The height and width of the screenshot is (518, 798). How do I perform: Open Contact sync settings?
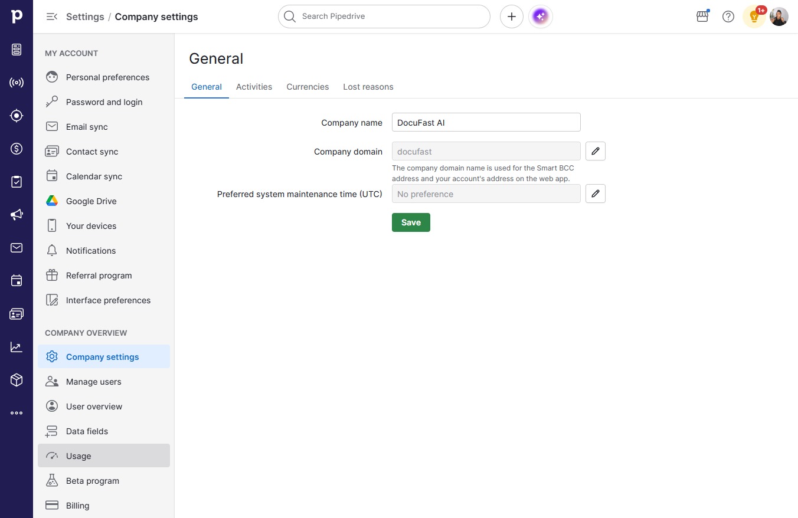104,152
